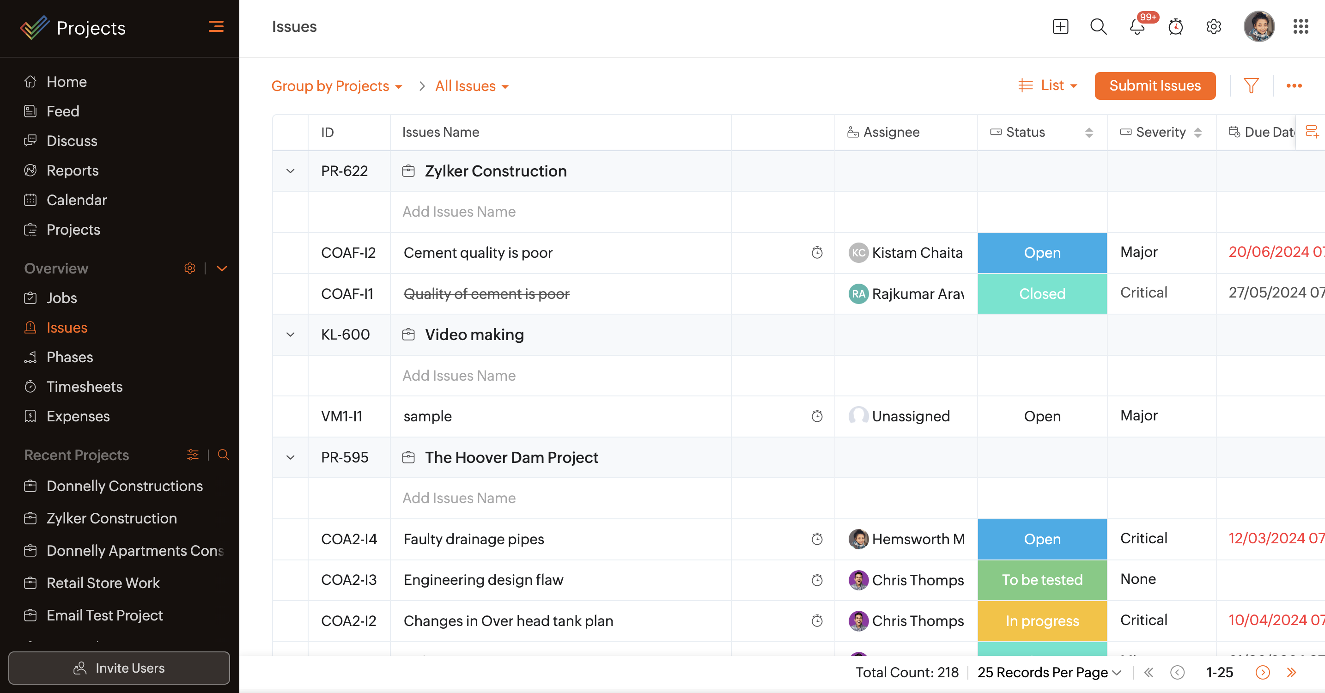Image resolution: width=1325 pixels, height=693 pixels.
Task: Collapse the Zylker Construction group row
Action: pyautogui.click(x=290, y=171)
